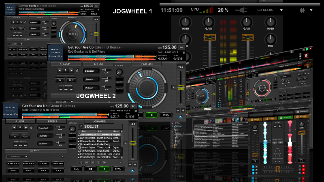Open the JOGWHEEL 2 tab in top-left deck
Viewport: 324px width, 182px height.
tap(73, 17)
